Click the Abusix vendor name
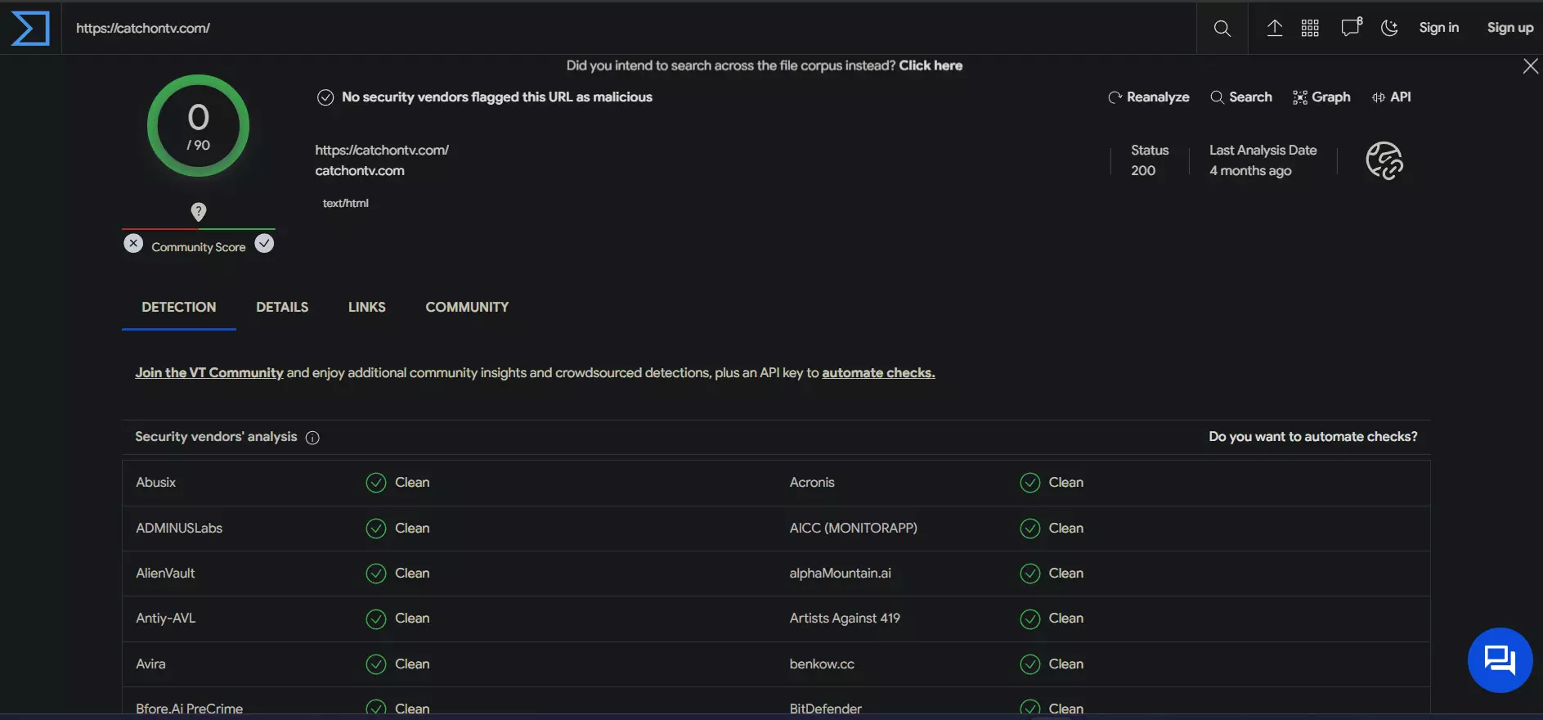Image resolution: width=1543 pixels, height=720 pixels. coord(156,483)
